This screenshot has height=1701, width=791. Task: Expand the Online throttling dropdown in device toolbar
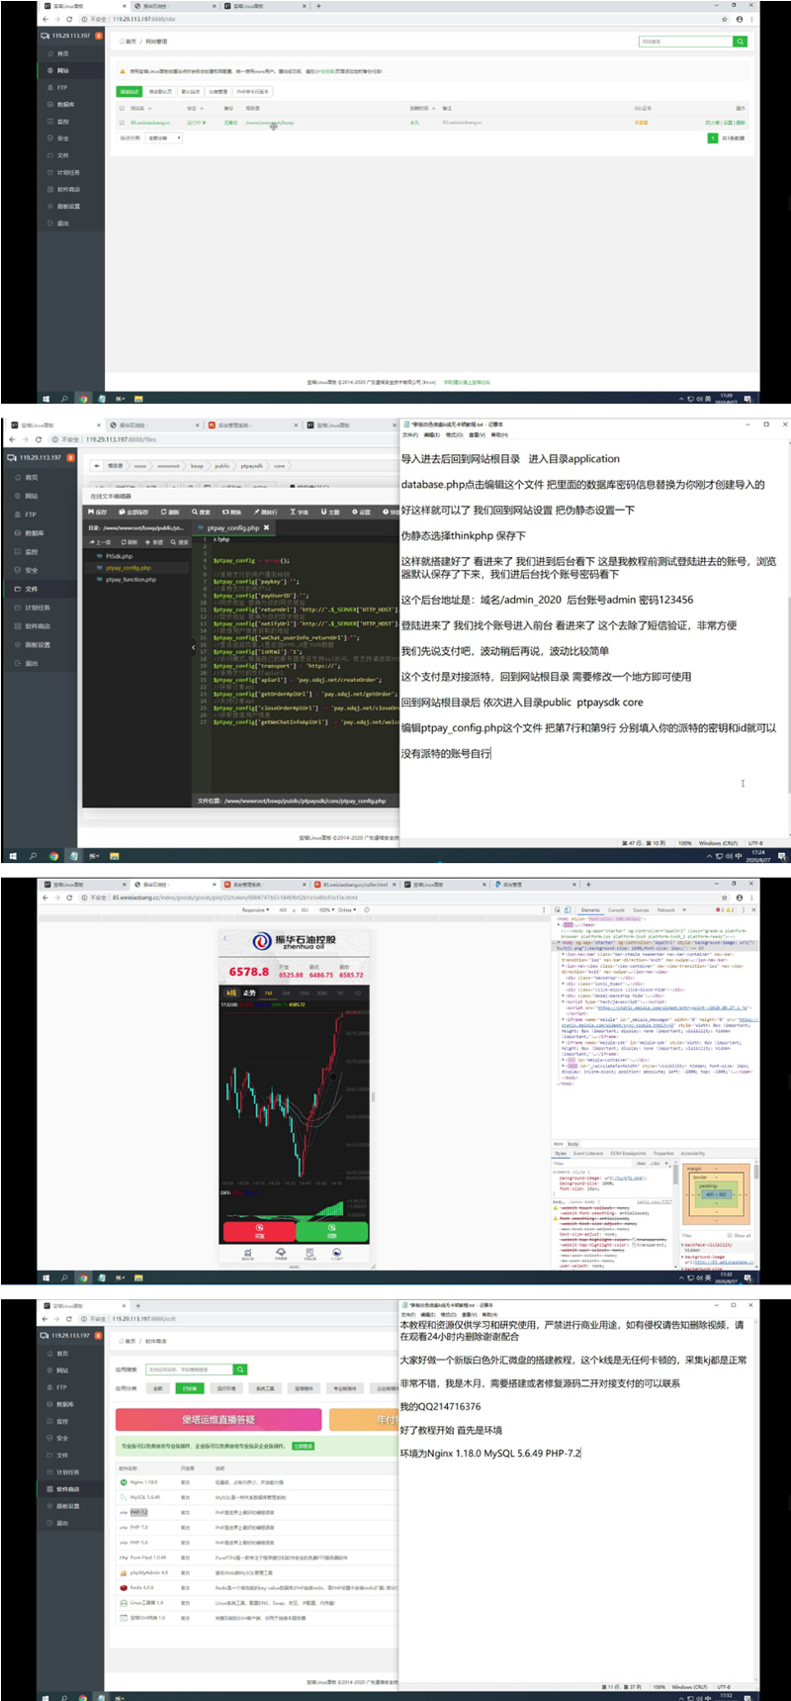[346, 909]
